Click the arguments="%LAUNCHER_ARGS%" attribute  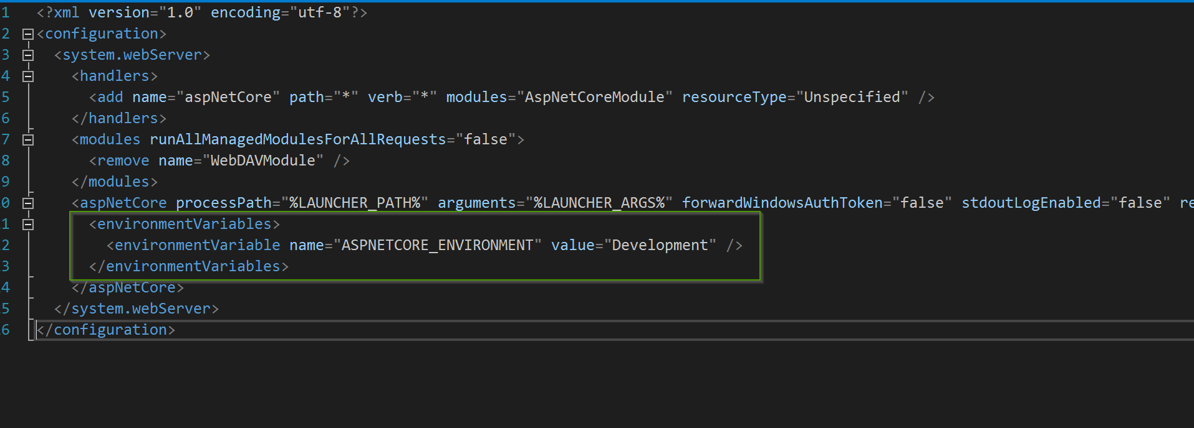pos(555,203)
